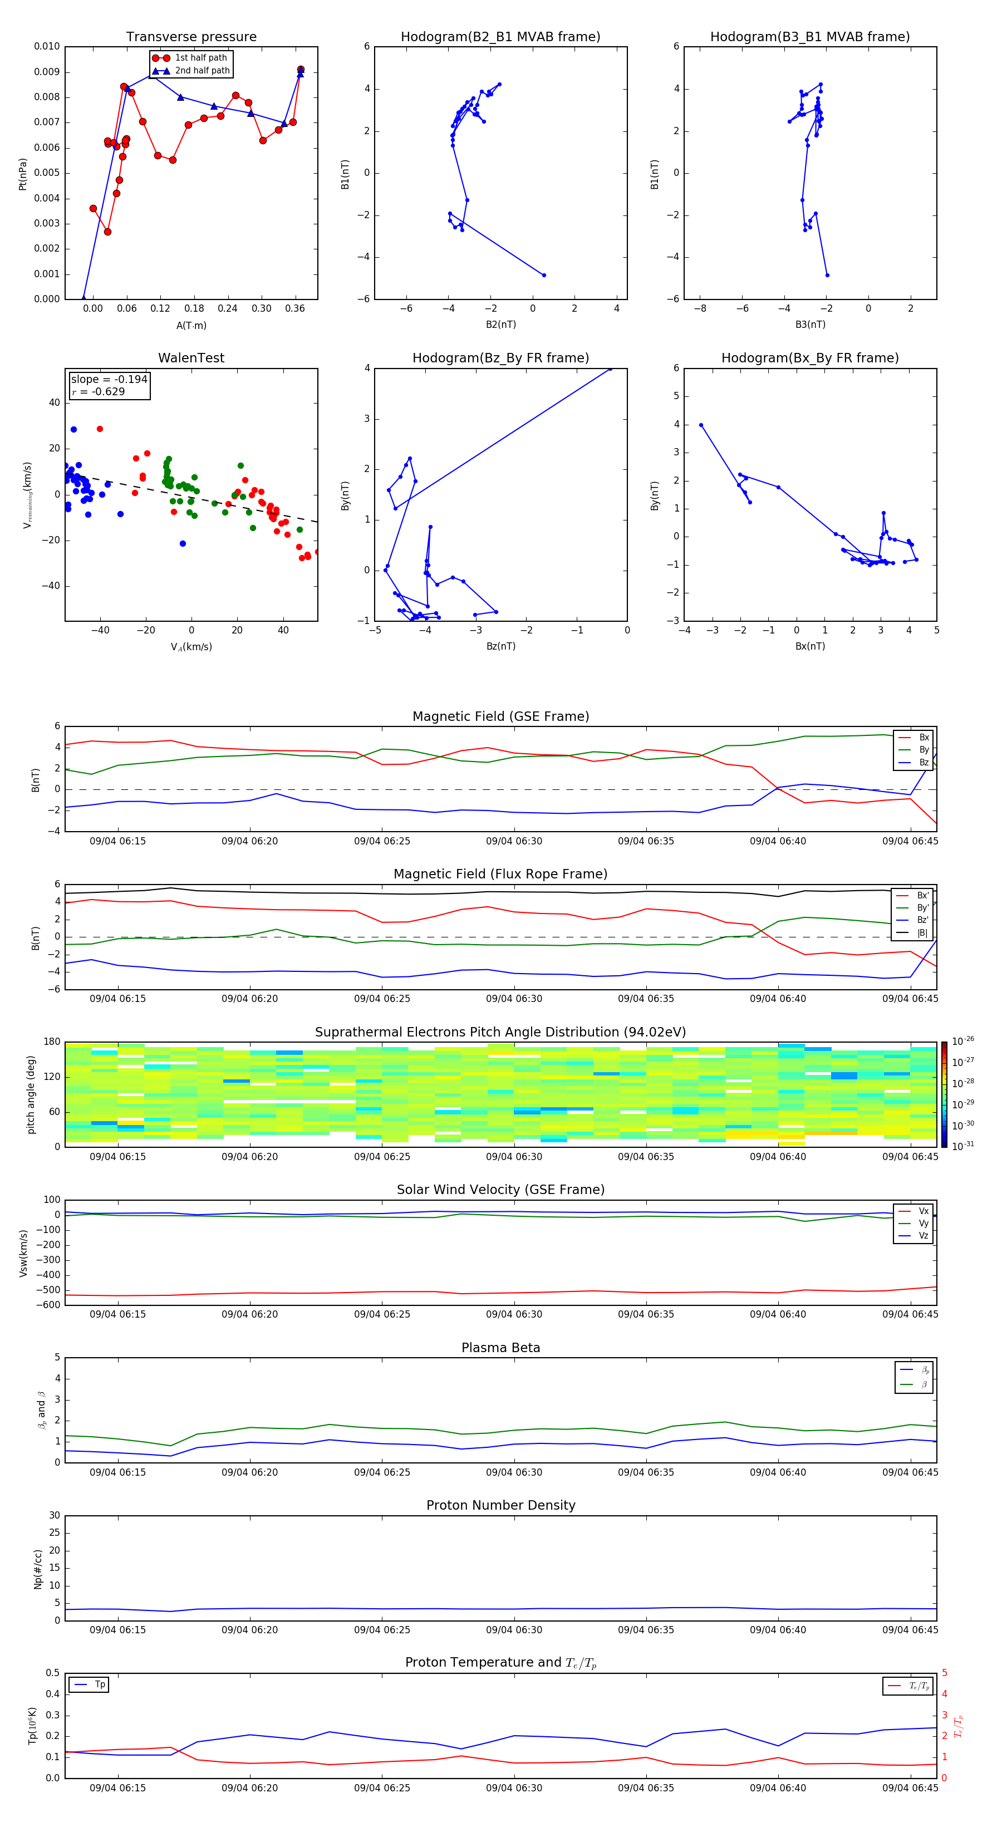Click the 'Hodogram(B2_B1 MVAB frame)' title
The width and height of the screenshot is (1002, 1837).
[500, 37]
